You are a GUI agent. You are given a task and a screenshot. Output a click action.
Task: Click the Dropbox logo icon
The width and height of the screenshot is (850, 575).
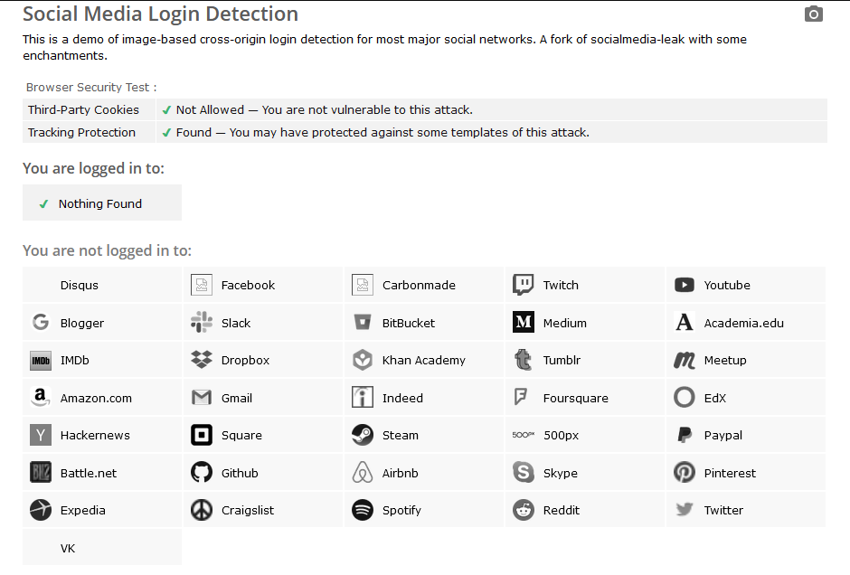pyautogui.click(x=201, y=360)
